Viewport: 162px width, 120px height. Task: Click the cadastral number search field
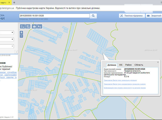tap(54, 16)
